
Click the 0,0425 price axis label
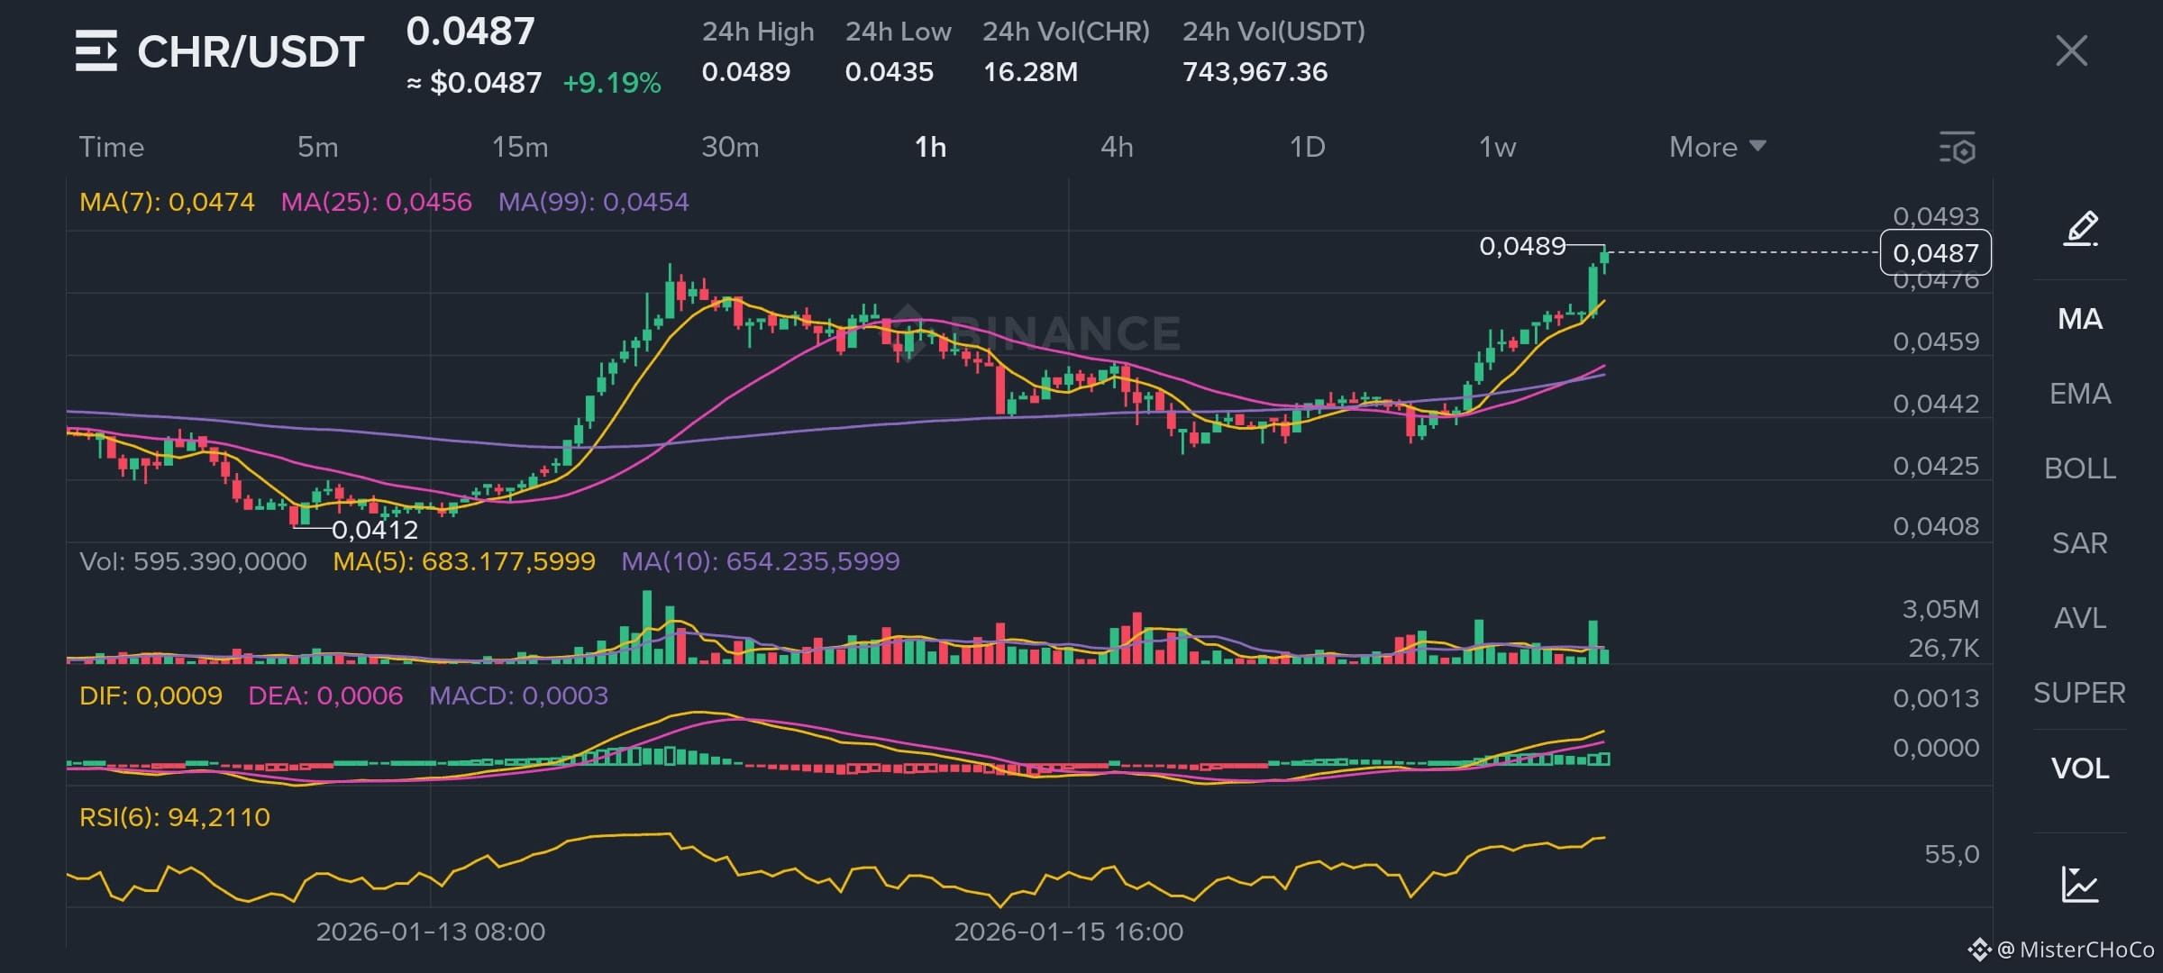tap(1936, 466)
